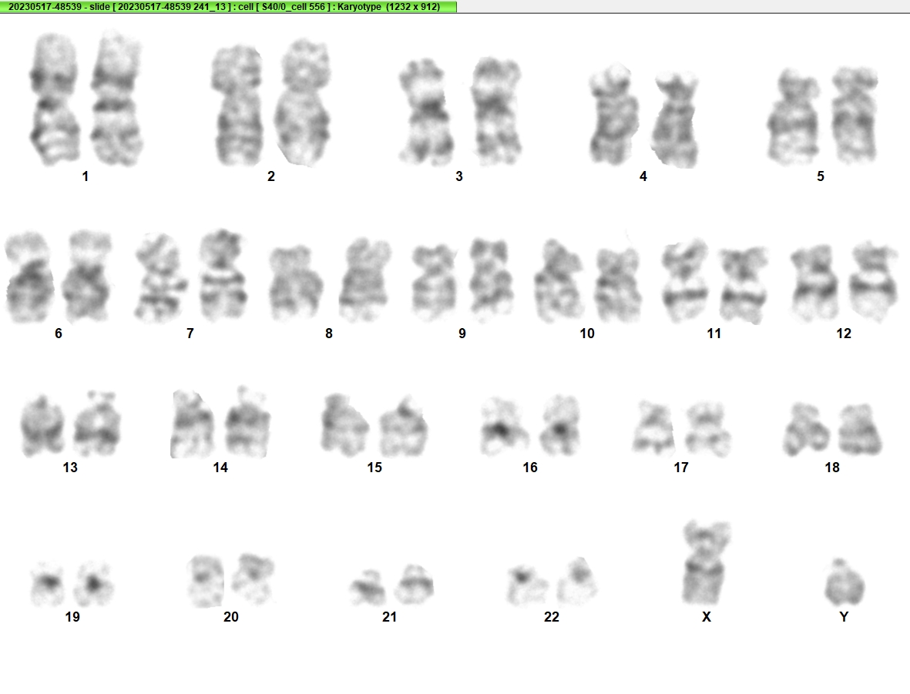This screenshot has height=694, width=910.
Task: Click the label "2" under second pair
Action: [x=271, y=176]
